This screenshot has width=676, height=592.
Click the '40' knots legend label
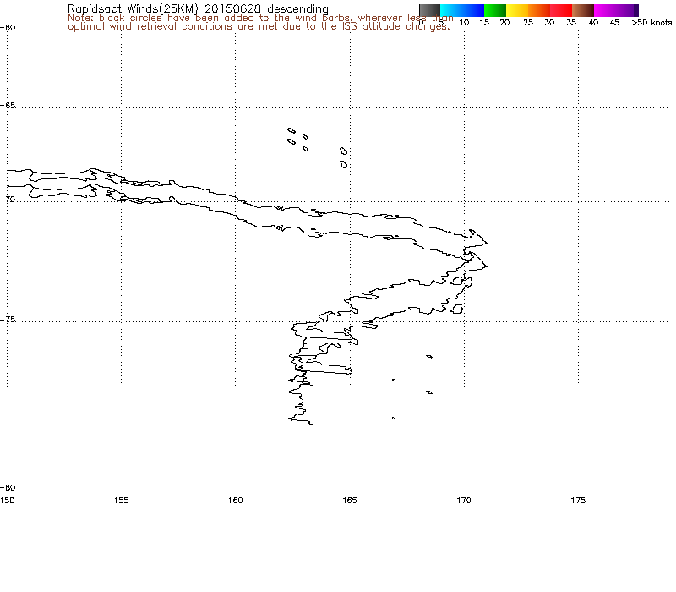click(x=594, y=23)
